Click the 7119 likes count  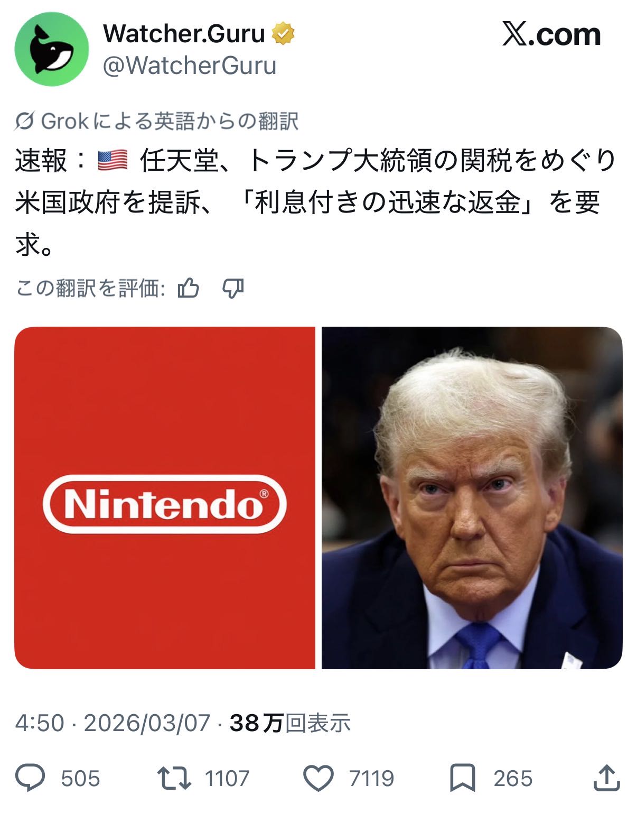[371, 778]
